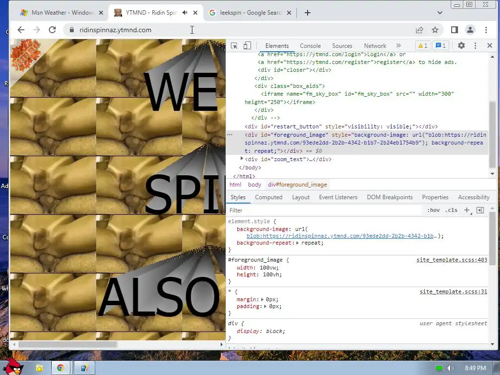Viewport: 500px width, 375px height.
Task: Select the closer div line
Action: tap(294, 70)
